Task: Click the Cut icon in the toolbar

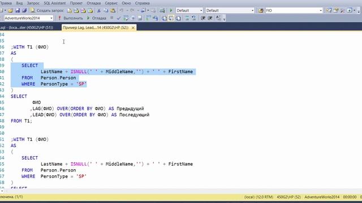Action: 99,10
